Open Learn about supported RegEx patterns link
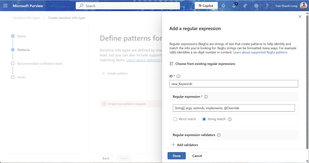 [260, 52]
